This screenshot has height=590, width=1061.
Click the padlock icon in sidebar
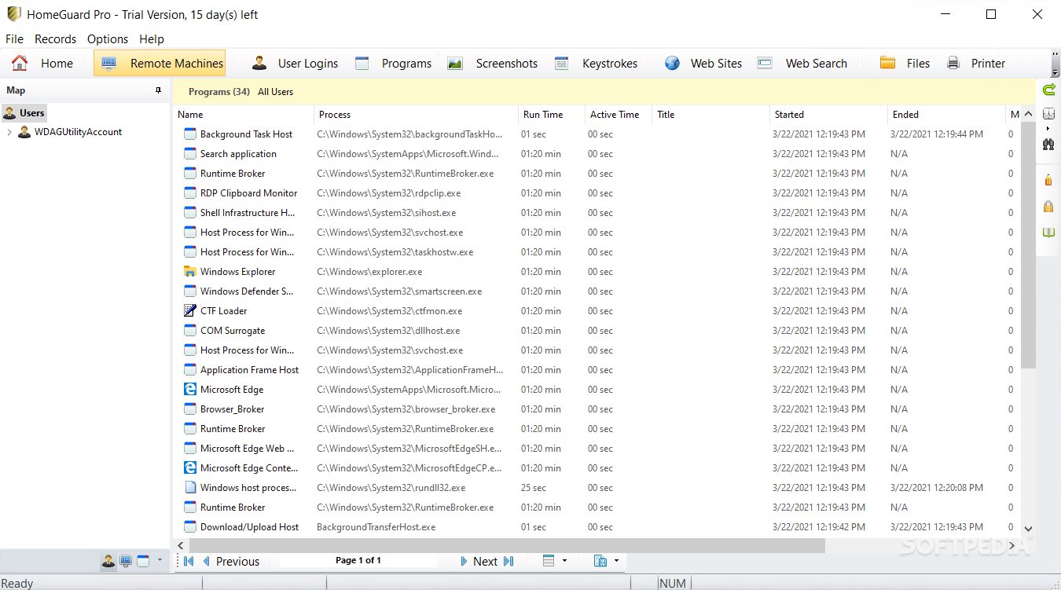tap(1048, 207)
